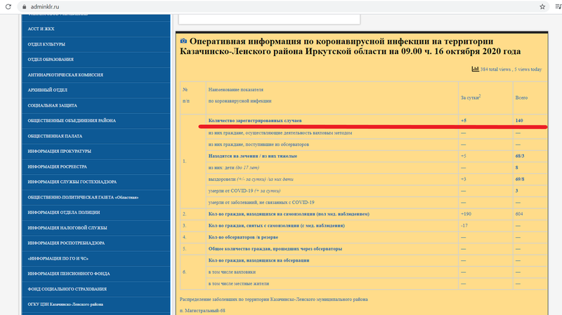Click 'из них граждане, поступившие из обсерваторов' label
562x315 pixels.
tap(259, 145)
